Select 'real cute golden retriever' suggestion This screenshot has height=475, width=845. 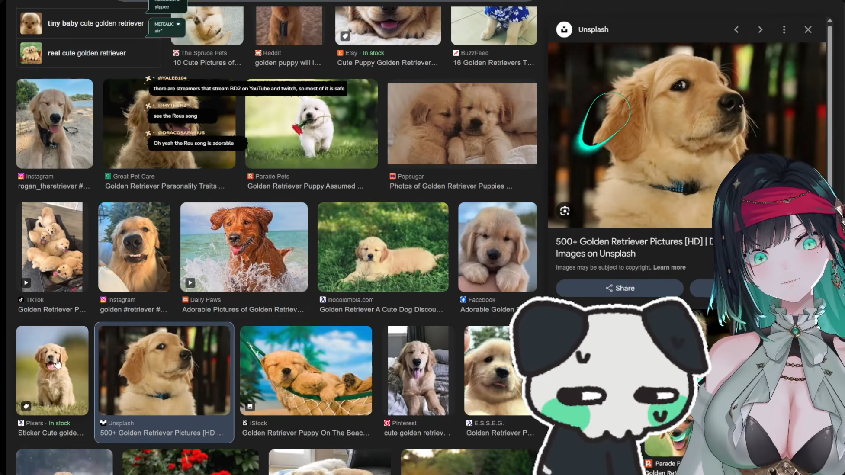tap(87, 53)
